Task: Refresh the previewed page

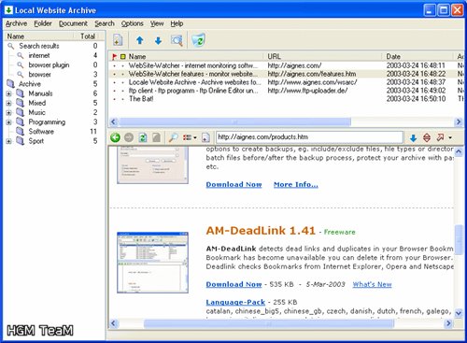Action: click(x=143, y=137)
